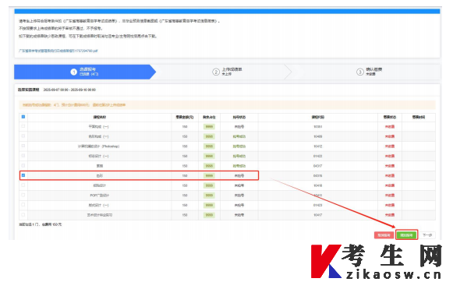Tick the checkbox for the Photoshop course row
The height and width of the screenshot is (289, 453).
23,146
